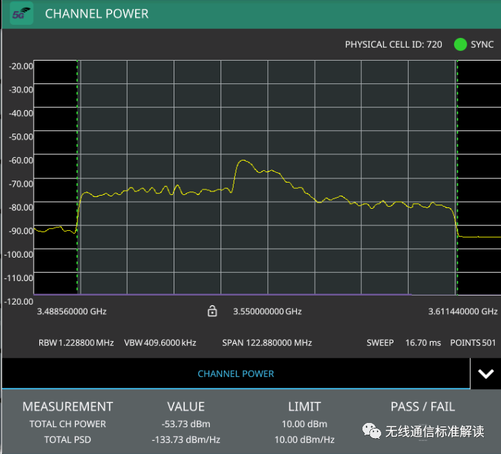
Task: Expand the Channel Power panel chevron
Action: pos(486,373)
